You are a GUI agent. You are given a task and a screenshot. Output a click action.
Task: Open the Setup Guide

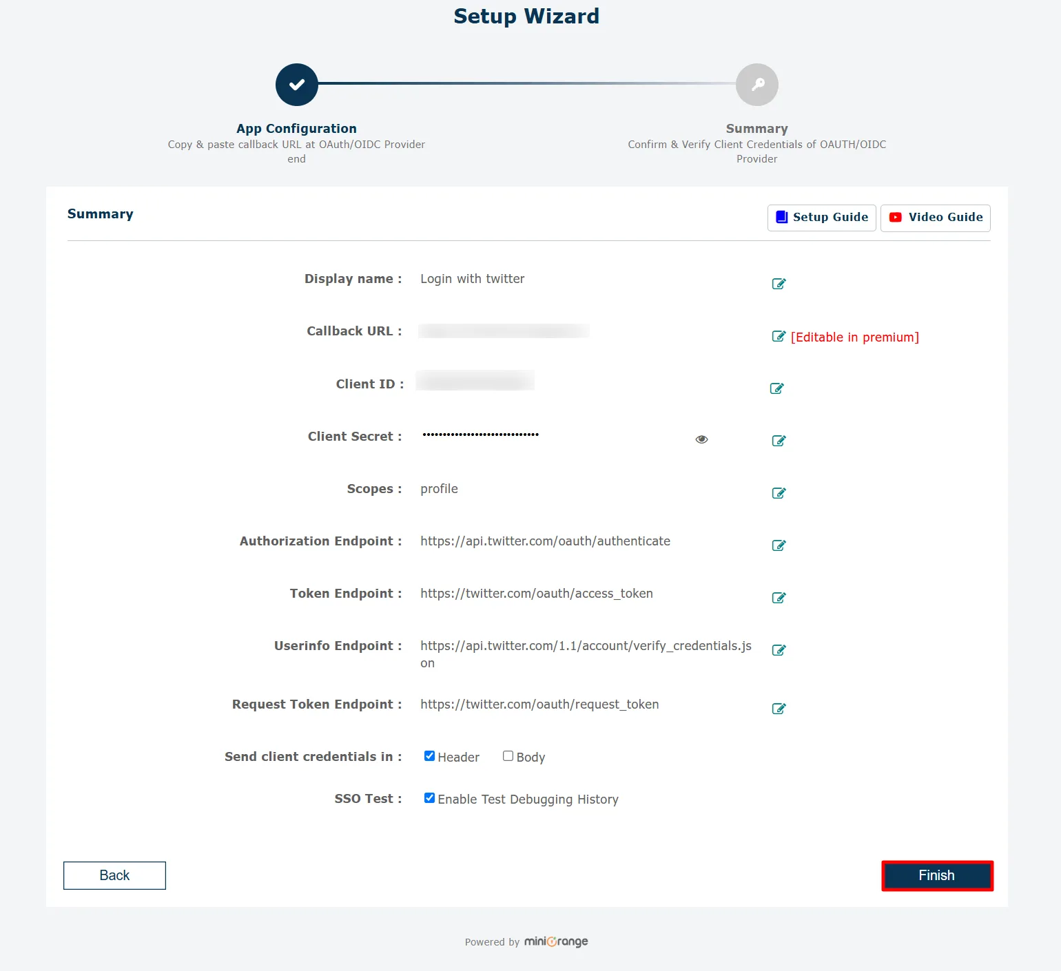coord(822,218)
